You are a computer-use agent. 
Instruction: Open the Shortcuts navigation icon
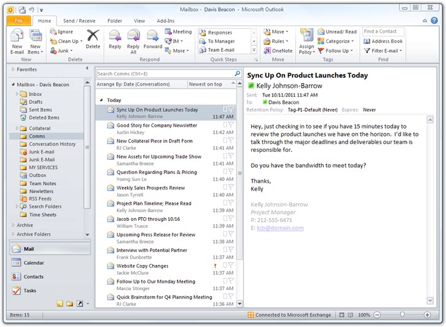pos(80,304)
